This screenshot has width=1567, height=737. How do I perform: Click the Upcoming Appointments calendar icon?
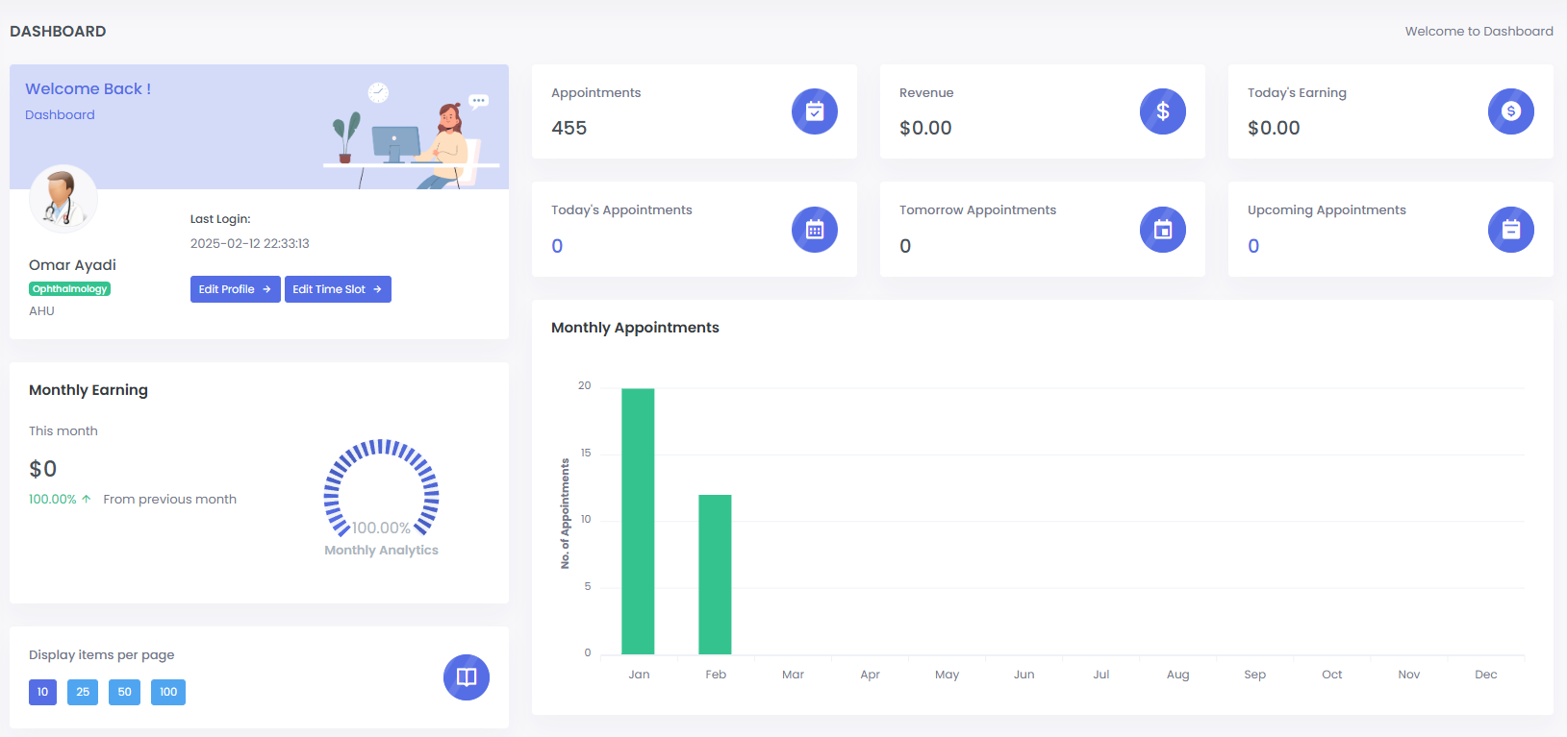(1510, 230)
